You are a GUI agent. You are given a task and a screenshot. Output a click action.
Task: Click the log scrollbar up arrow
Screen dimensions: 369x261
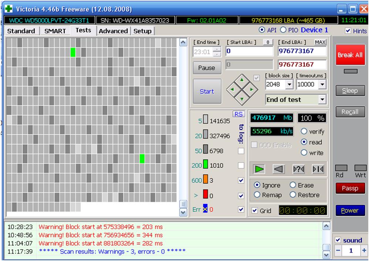(x=326, y=226)
